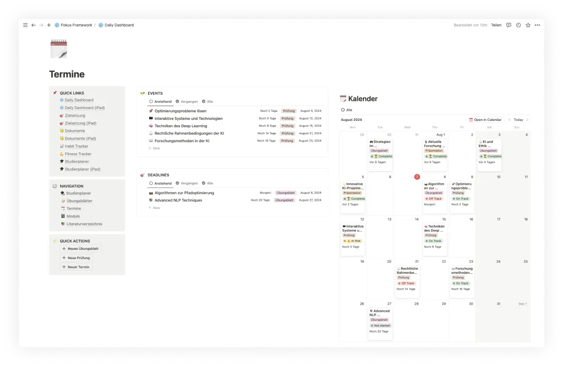Open in Calendar button
This screenshot has width=563, height=366.
pos(485,120)
